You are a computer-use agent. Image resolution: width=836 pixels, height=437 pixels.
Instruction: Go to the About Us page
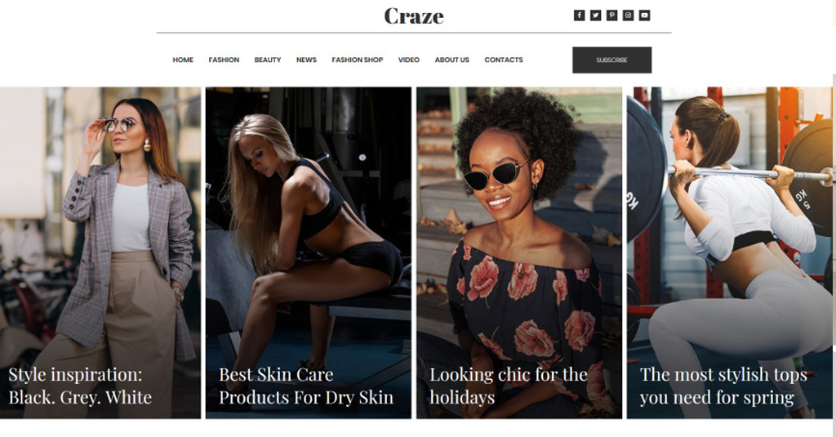click(452, 60)
